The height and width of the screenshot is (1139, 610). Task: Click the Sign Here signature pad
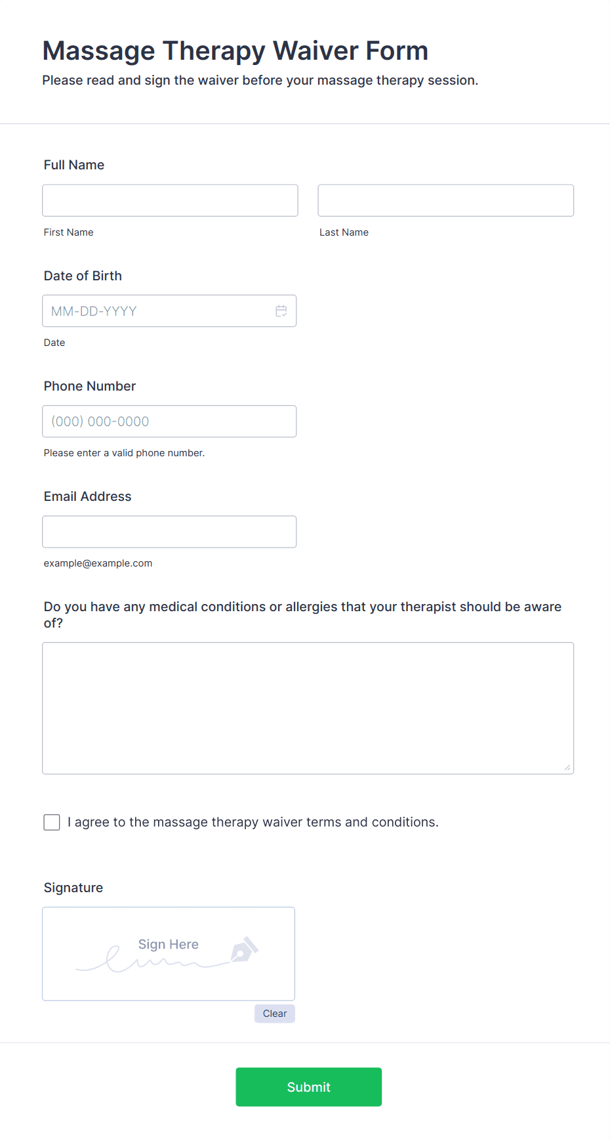169,954
